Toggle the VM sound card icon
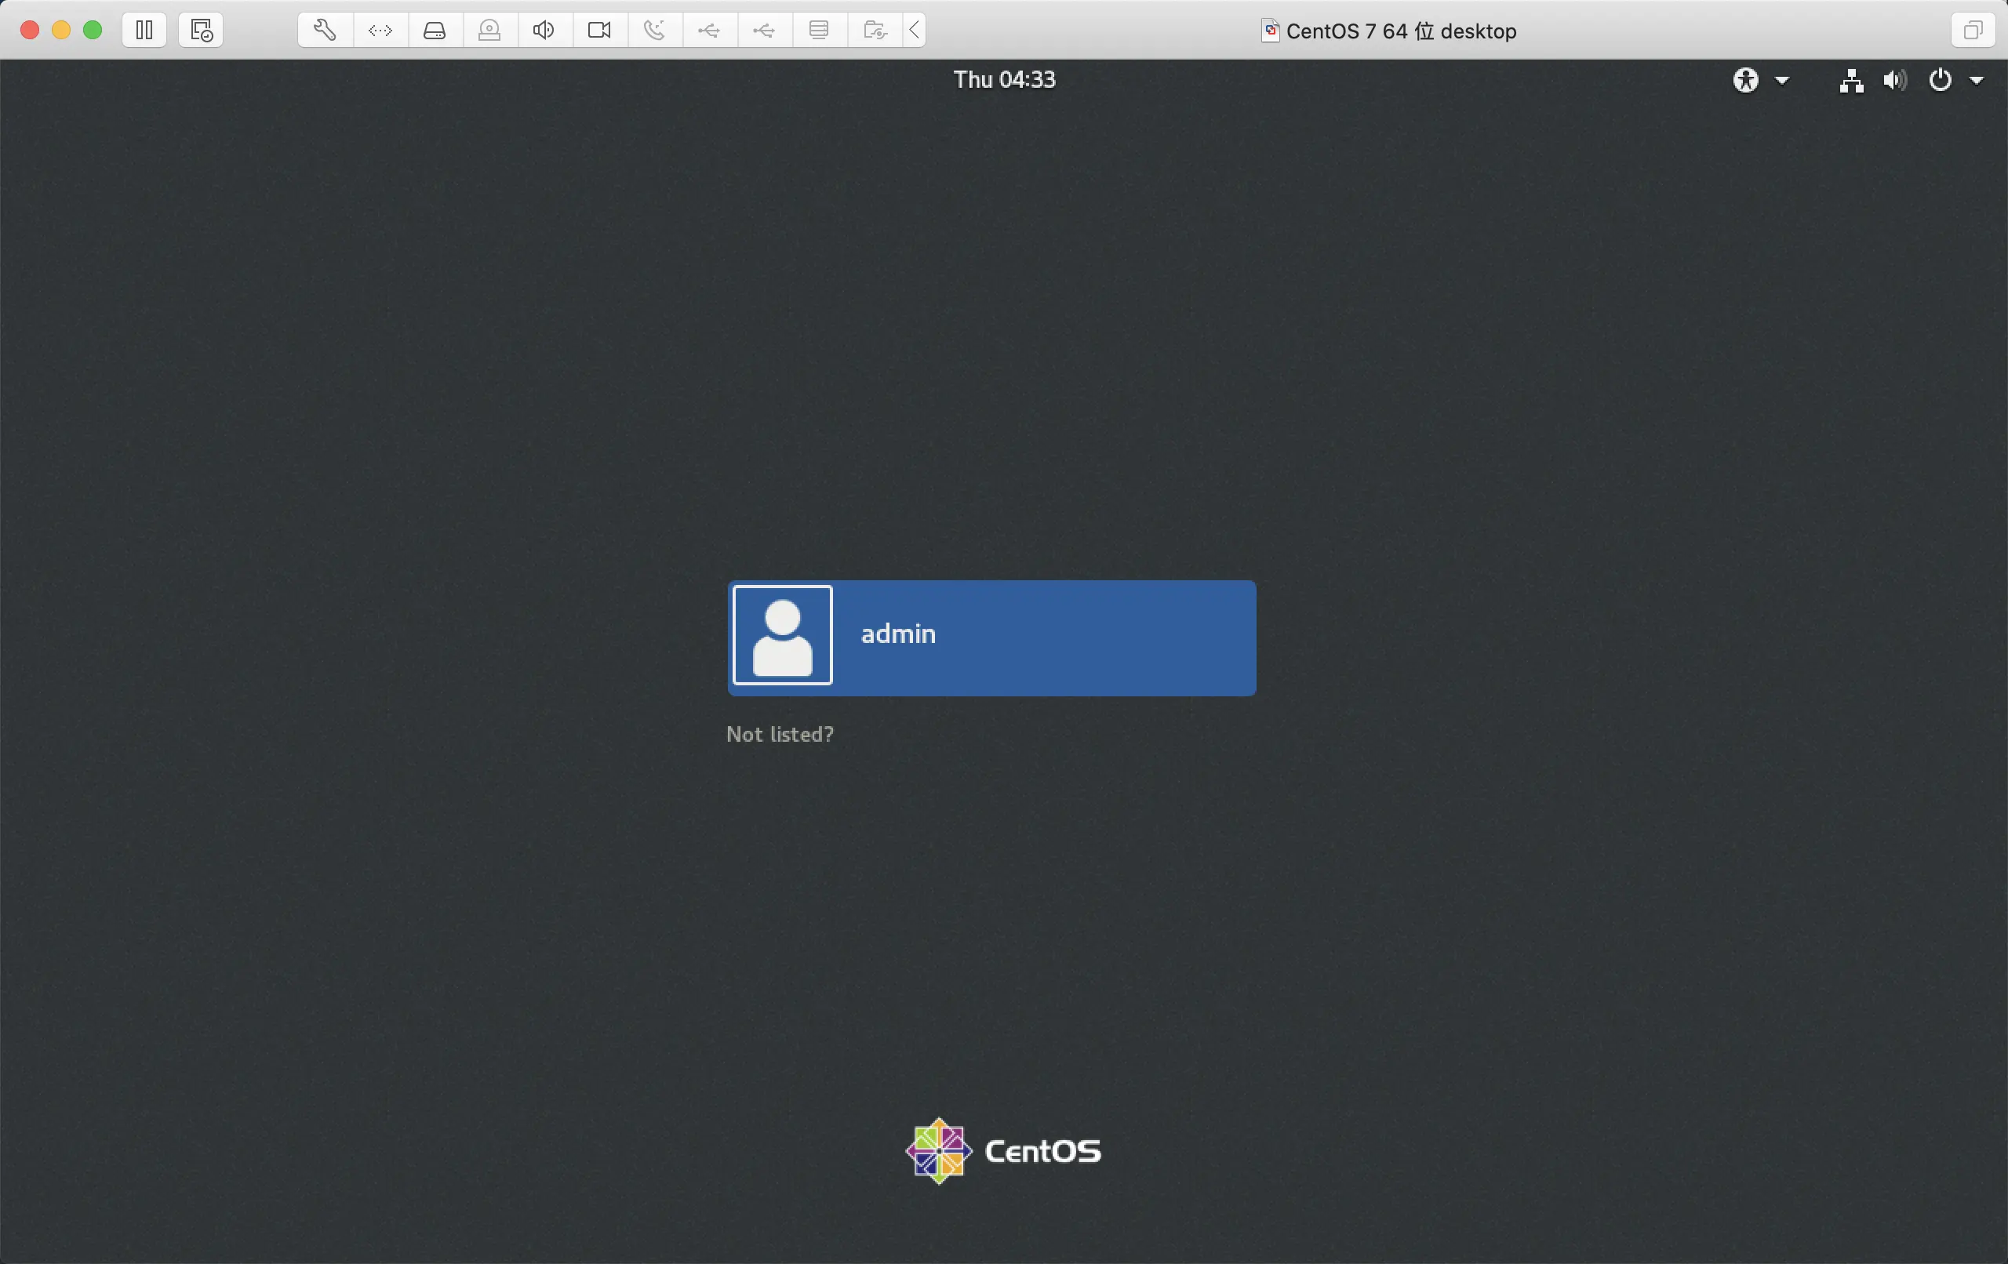 coord(544,31)
